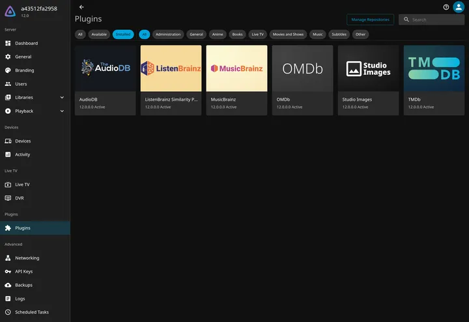
Task: Open the TMDb plugin card
Action: (434, 80)
